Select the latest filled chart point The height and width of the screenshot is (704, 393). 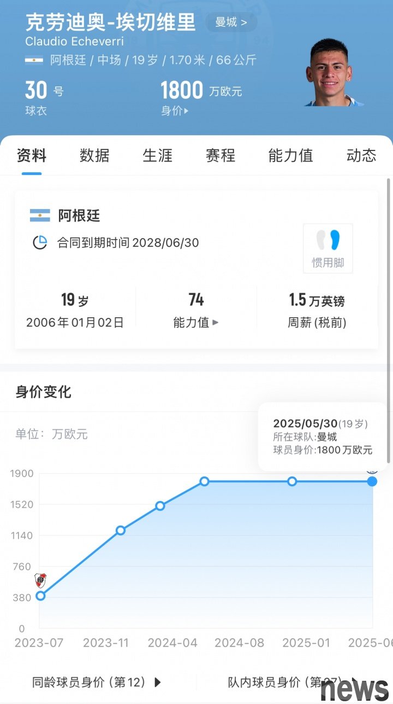[x=372, y=481]
